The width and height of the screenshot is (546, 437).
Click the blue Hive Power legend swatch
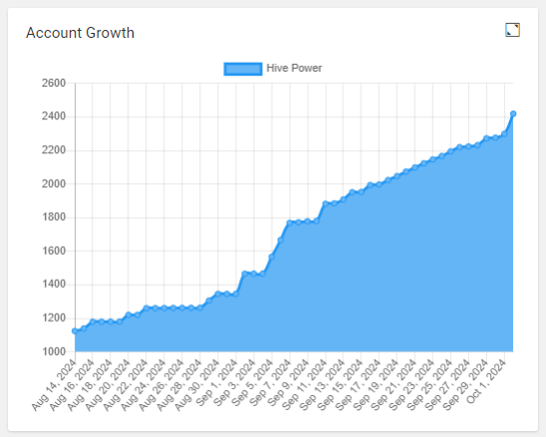(x=243, y=69)
